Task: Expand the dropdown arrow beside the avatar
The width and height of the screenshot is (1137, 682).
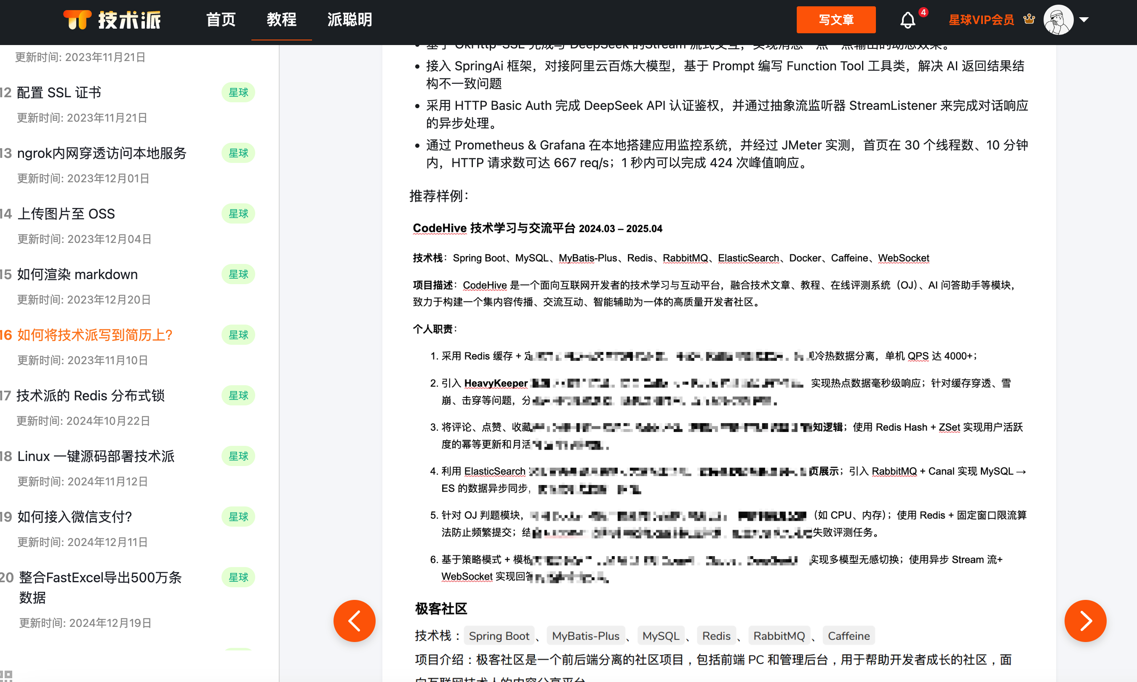Action: (x=1085, y=20)
